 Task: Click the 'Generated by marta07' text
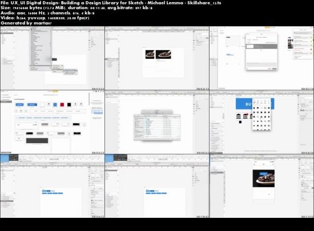coord(26,23)
